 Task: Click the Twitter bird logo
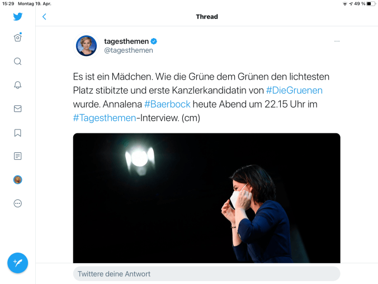point(18,16)
